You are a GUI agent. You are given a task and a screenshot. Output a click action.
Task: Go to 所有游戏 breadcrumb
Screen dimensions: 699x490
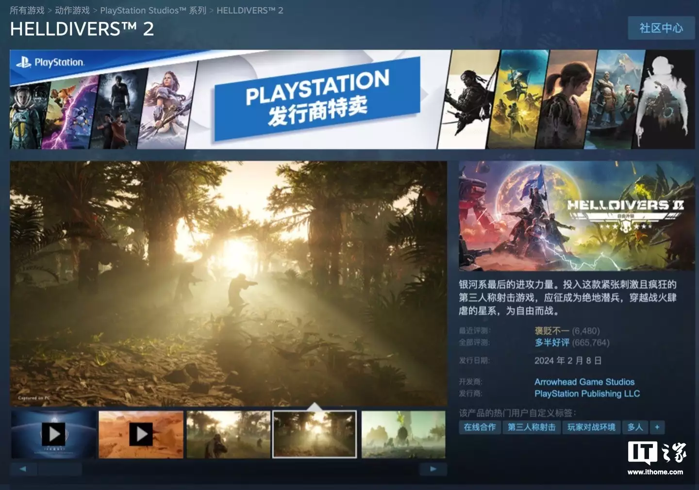pos(27,10)
